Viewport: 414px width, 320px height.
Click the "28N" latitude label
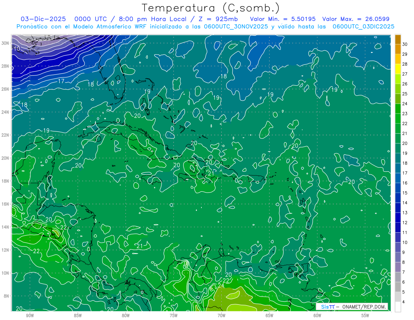pos(5,66)
